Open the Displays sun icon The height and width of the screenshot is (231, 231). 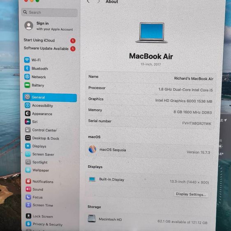coord(28,146)
